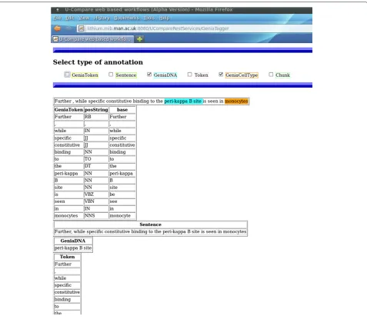367x319 pixels.
Task: Enable the GeniaToken checkbox
Action: click(67, 75)
